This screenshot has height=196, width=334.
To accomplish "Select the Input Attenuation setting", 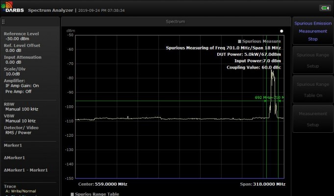I will pyautogui.click(x=23, y=60).
